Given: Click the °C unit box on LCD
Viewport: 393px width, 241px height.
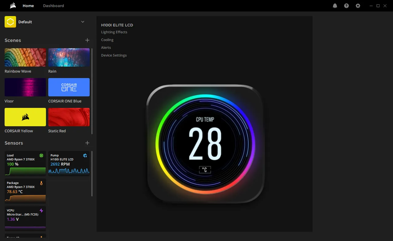Looking at the screenshot, I should [x=205, y=170].
